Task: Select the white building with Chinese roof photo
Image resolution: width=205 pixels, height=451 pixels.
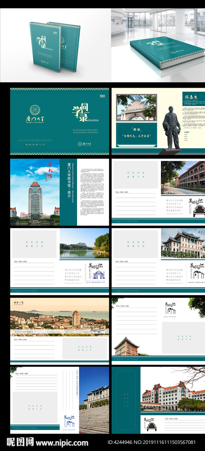Action: [x=183, y=243]
